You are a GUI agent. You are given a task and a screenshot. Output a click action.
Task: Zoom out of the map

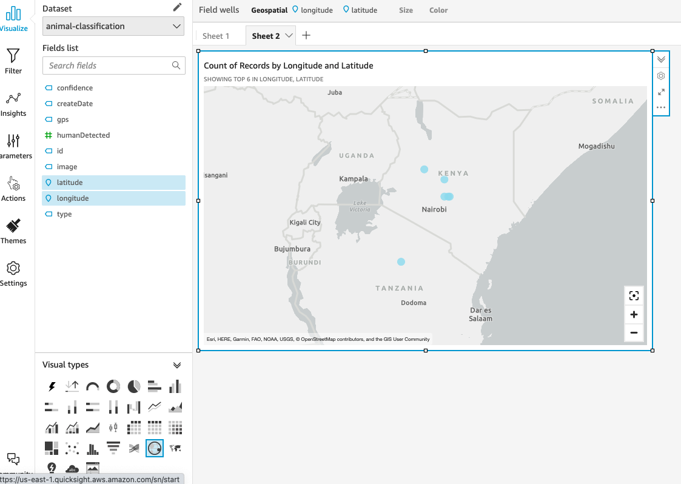(634, 332)
